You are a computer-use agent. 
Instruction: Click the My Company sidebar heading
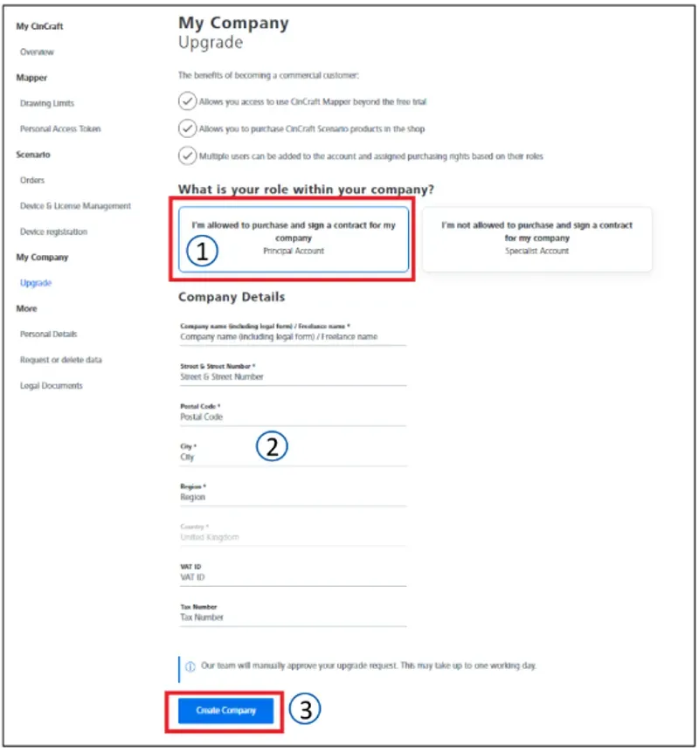[42, 257]
